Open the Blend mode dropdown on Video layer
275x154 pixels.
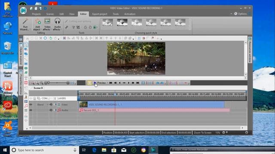click(47, 104)
